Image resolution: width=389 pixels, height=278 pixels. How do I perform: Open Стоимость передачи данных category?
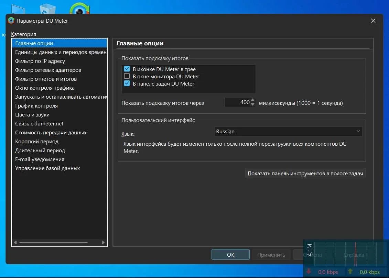coord(59,132)
